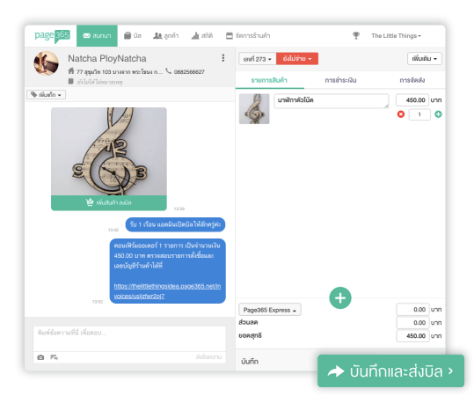Screen dimensions: 474x396
Task: Click the blue chat message รับ 1 เรือน
Action: click(175, 224)
